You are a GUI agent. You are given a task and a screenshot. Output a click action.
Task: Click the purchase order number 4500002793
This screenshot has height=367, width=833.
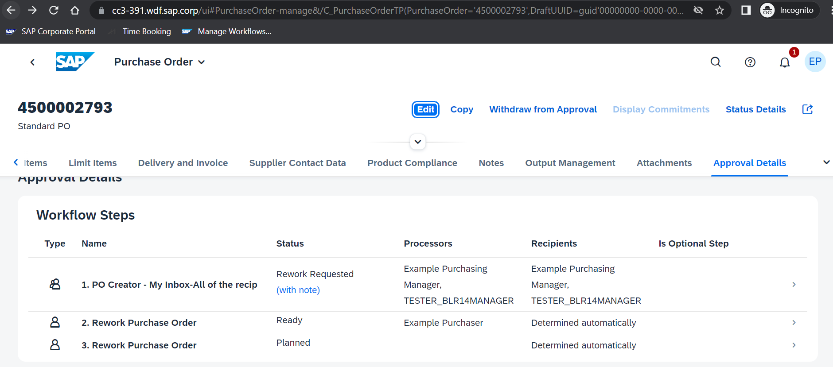(65, 108)
